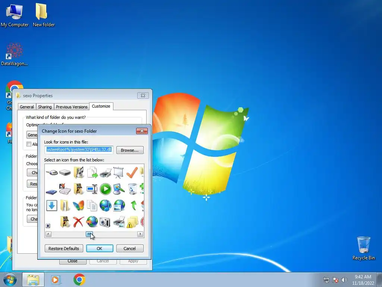Select the documents with green arrow icon

coord(92,172)
